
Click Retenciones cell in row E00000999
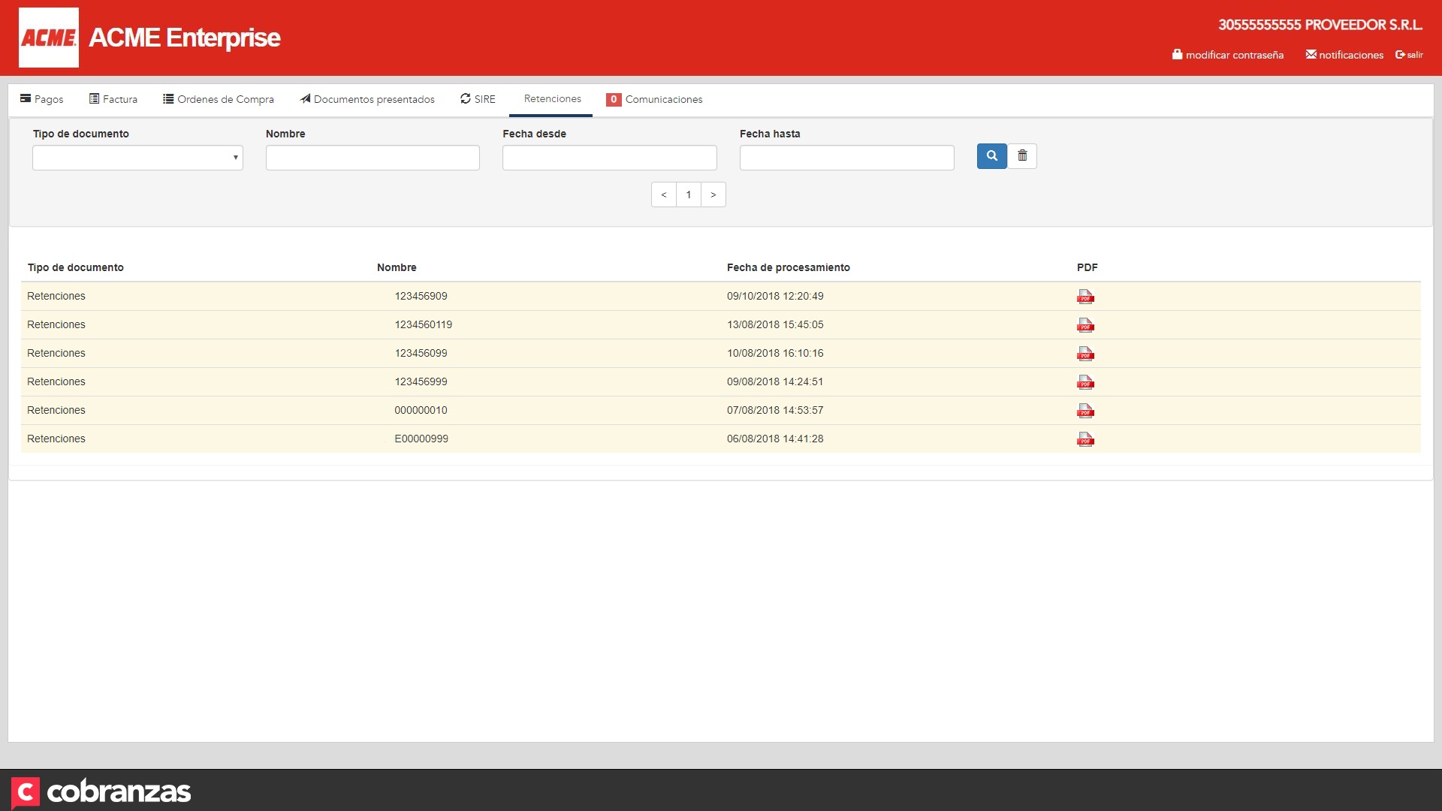56,439
